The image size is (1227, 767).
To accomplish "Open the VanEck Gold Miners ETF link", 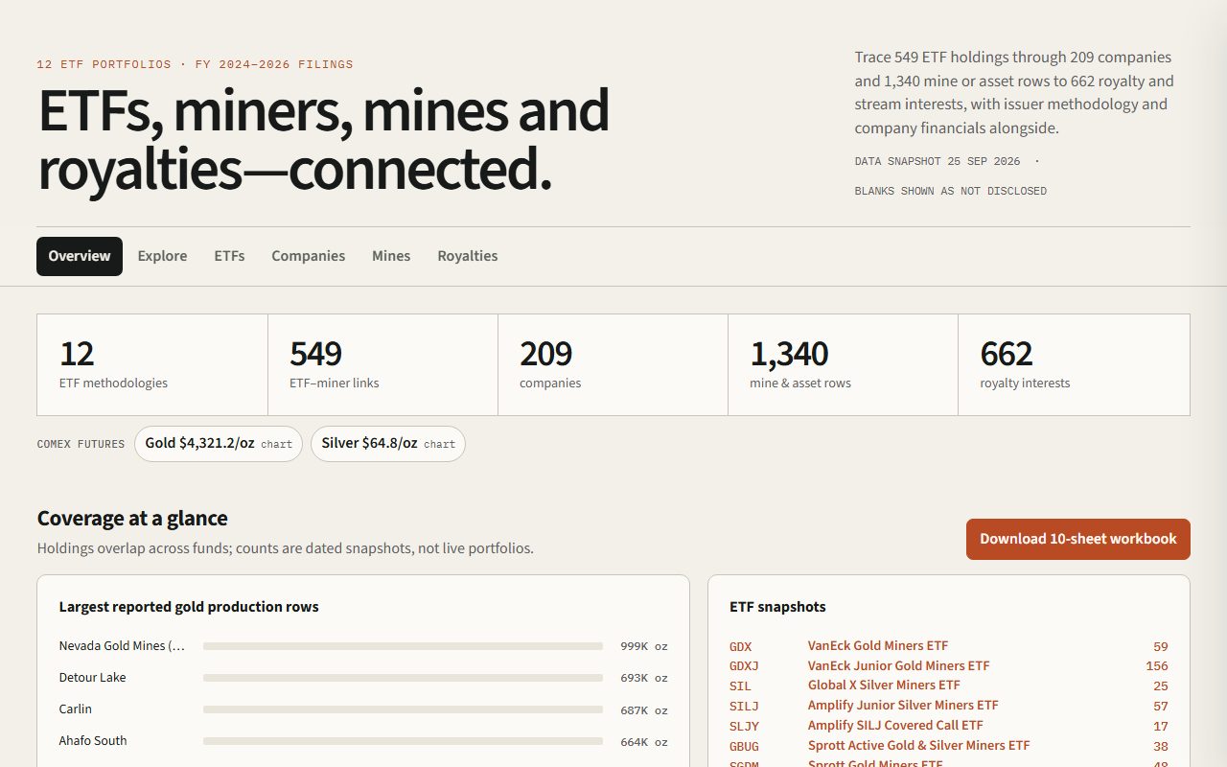I will click(878, 645).
